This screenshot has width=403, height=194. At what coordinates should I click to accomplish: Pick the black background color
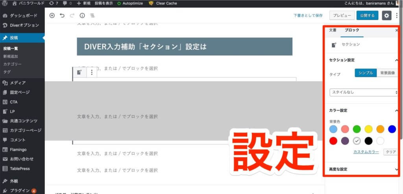coord(368,141)
